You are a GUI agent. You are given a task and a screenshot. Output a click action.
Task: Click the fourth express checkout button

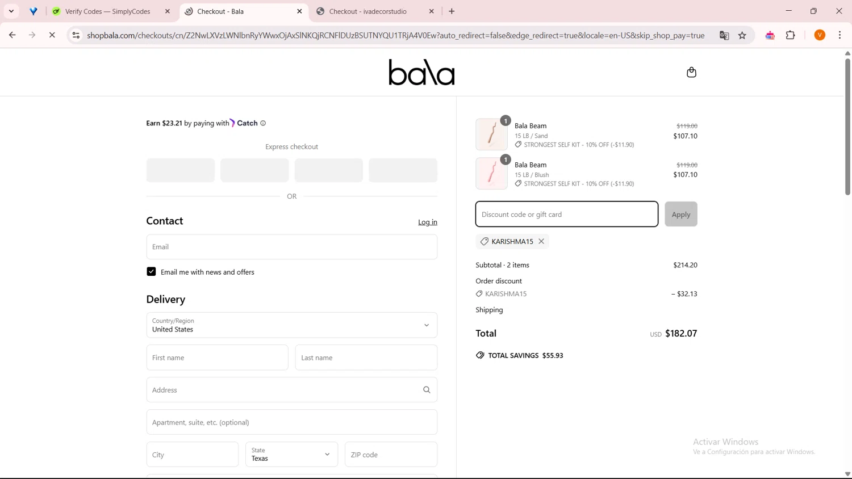click(403, 170)
